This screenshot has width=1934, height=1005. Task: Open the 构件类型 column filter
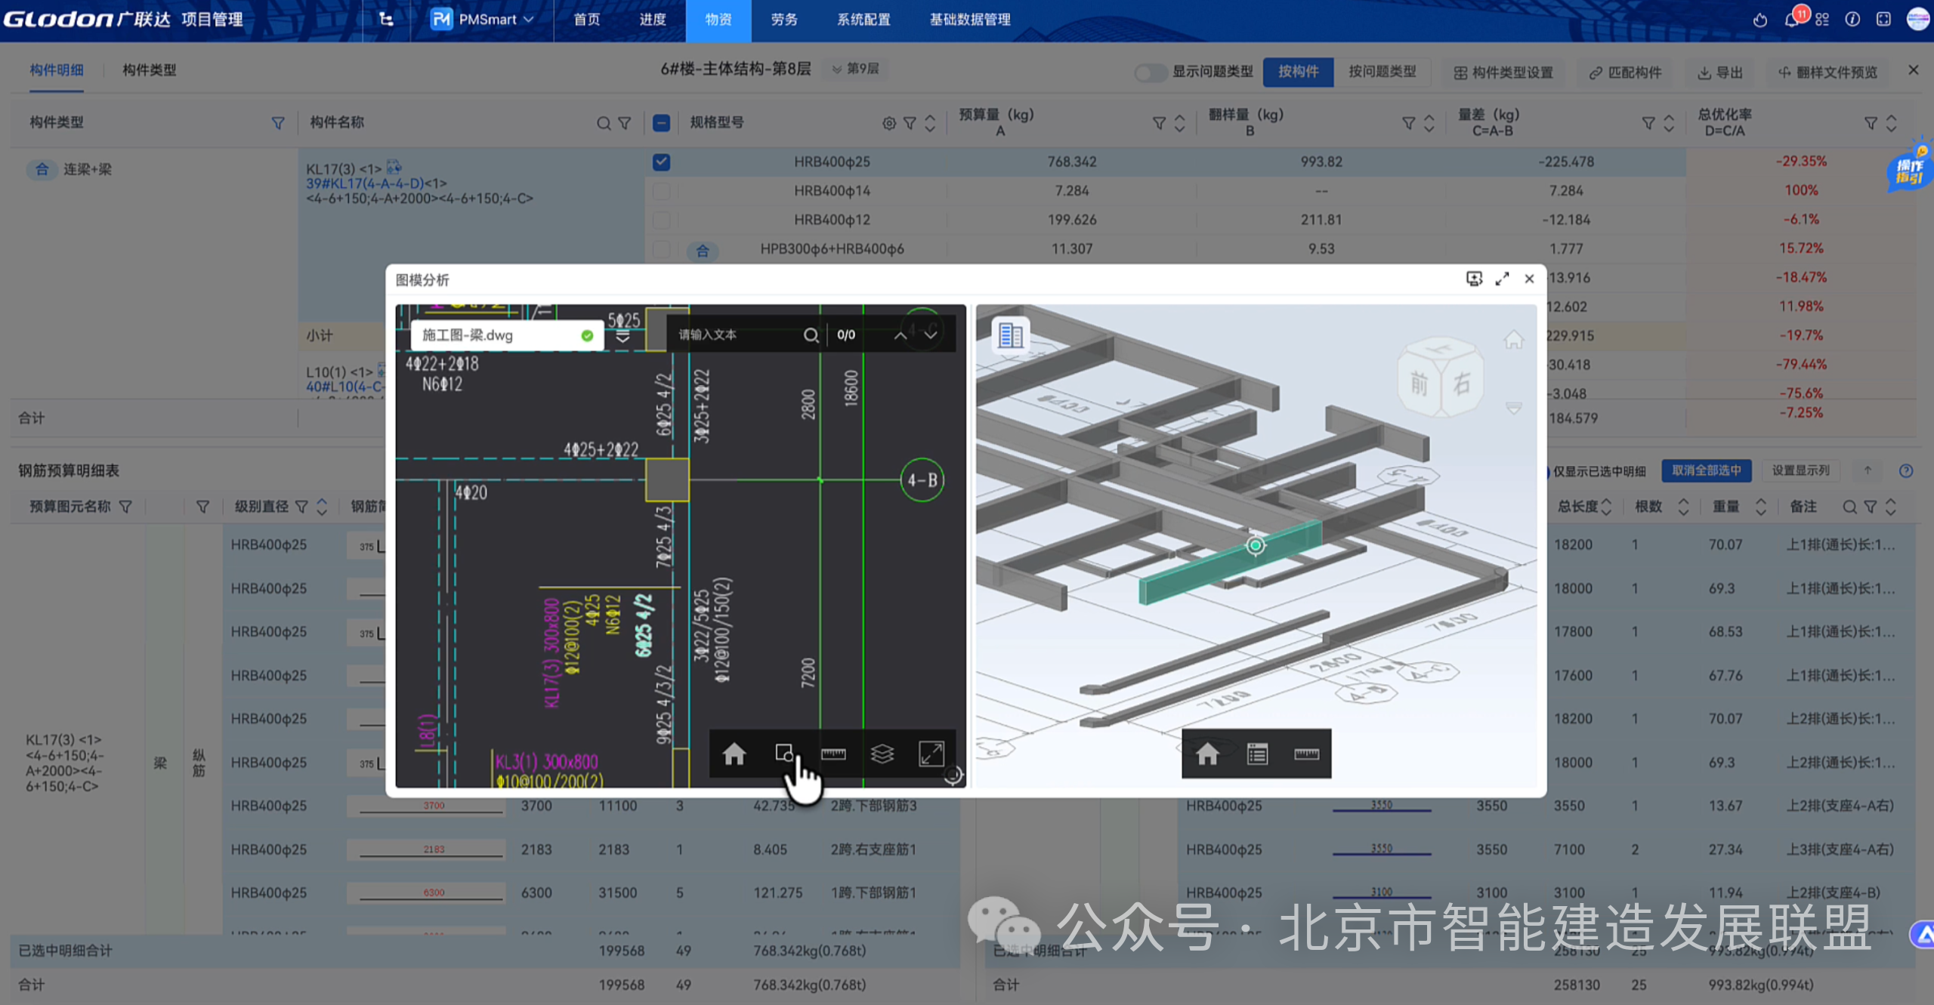[x=278, y=123]
